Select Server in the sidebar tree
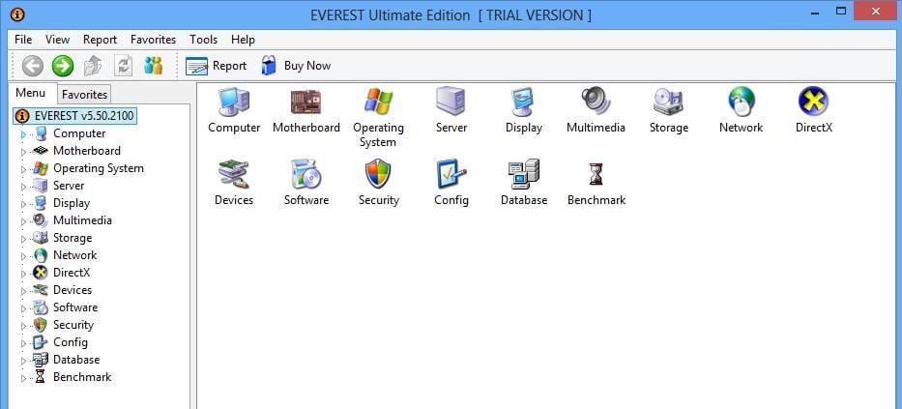 (69, 186)
